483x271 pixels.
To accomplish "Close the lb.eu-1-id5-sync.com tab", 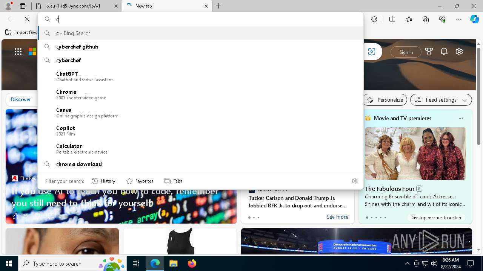I will click(116, 6).
